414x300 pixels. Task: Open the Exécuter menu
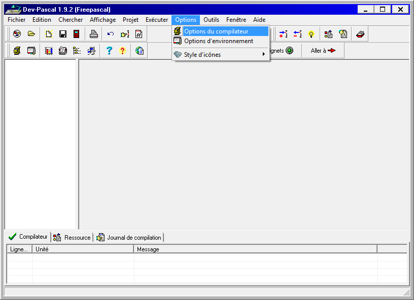(x=157, y=20)
